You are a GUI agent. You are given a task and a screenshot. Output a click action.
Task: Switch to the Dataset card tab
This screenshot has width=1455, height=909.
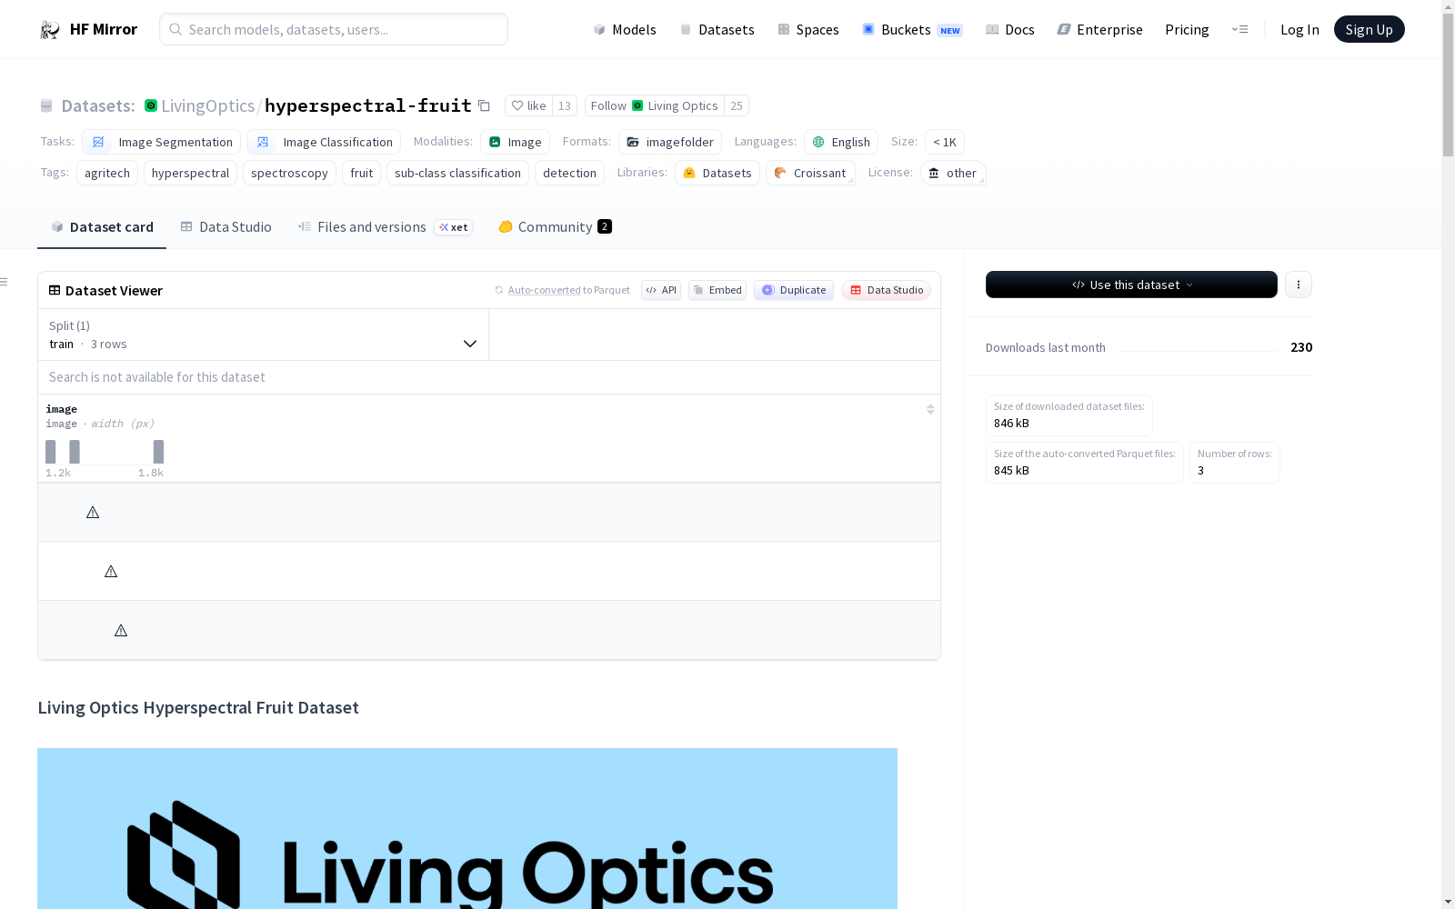(102, 227)
